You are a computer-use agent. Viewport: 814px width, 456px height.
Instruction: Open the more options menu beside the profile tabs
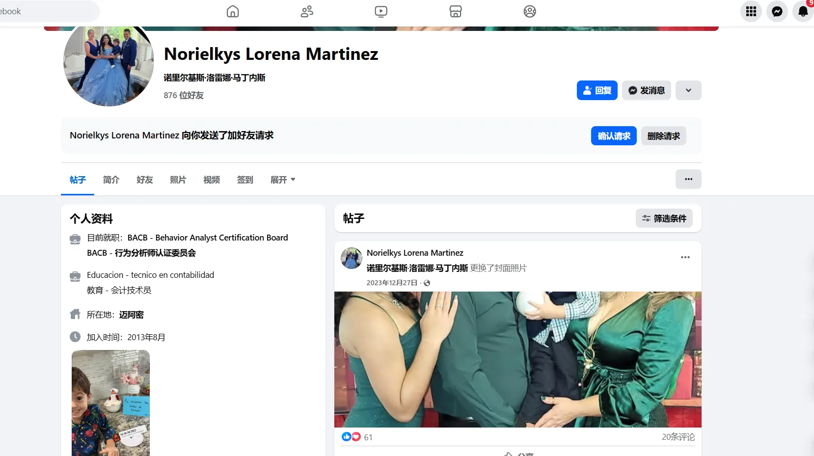688,179
